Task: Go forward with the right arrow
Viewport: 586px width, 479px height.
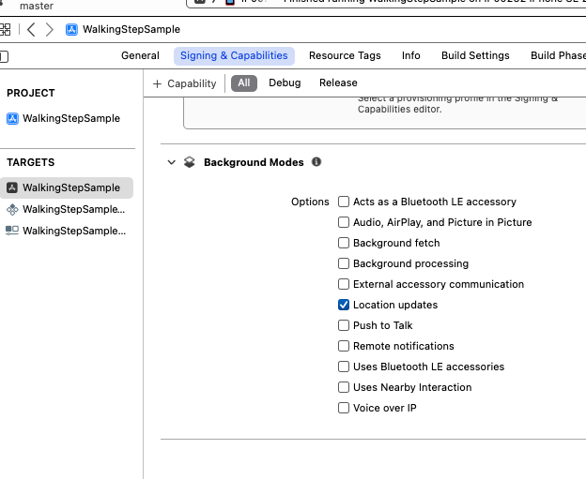Action: 50,29
